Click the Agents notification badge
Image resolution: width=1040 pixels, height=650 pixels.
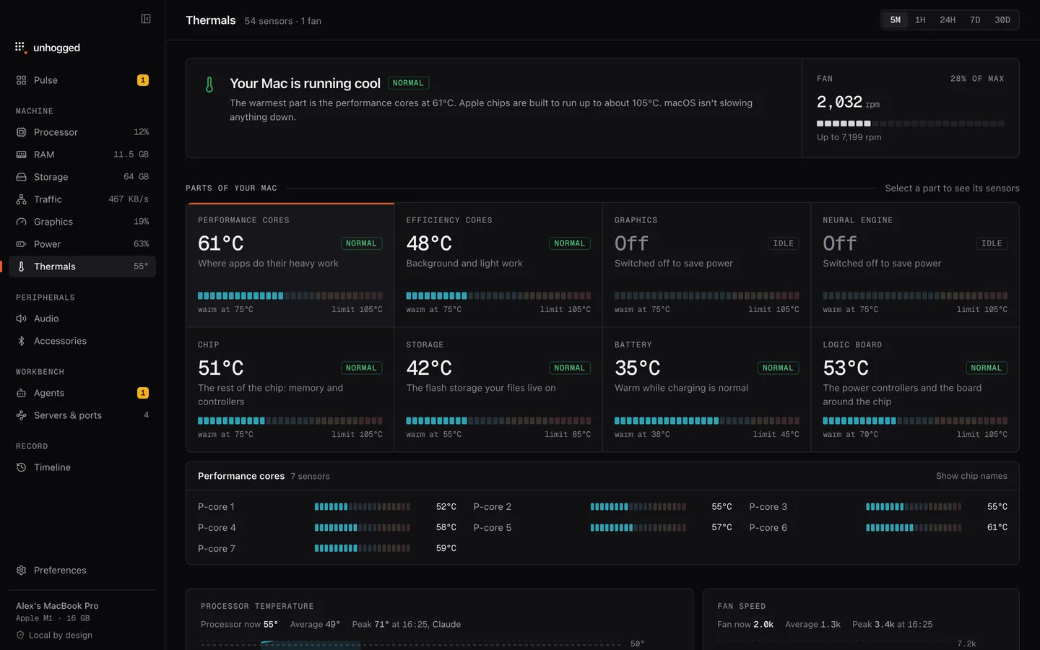pyautogui.click(x=143, y=393)
